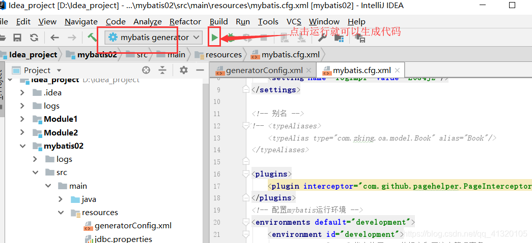The height and width of the screenshot is (243, 532).
Task: Close the mybatis.cfg.xml tab
Action: [398, 71]
